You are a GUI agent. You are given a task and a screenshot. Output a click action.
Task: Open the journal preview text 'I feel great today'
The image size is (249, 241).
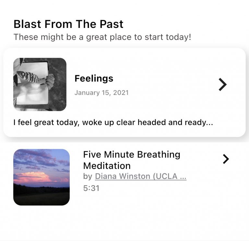[113, 122]
